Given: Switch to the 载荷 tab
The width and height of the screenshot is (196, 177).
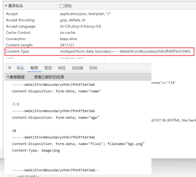Looking at the screenshot, I should tap(34, 68).
